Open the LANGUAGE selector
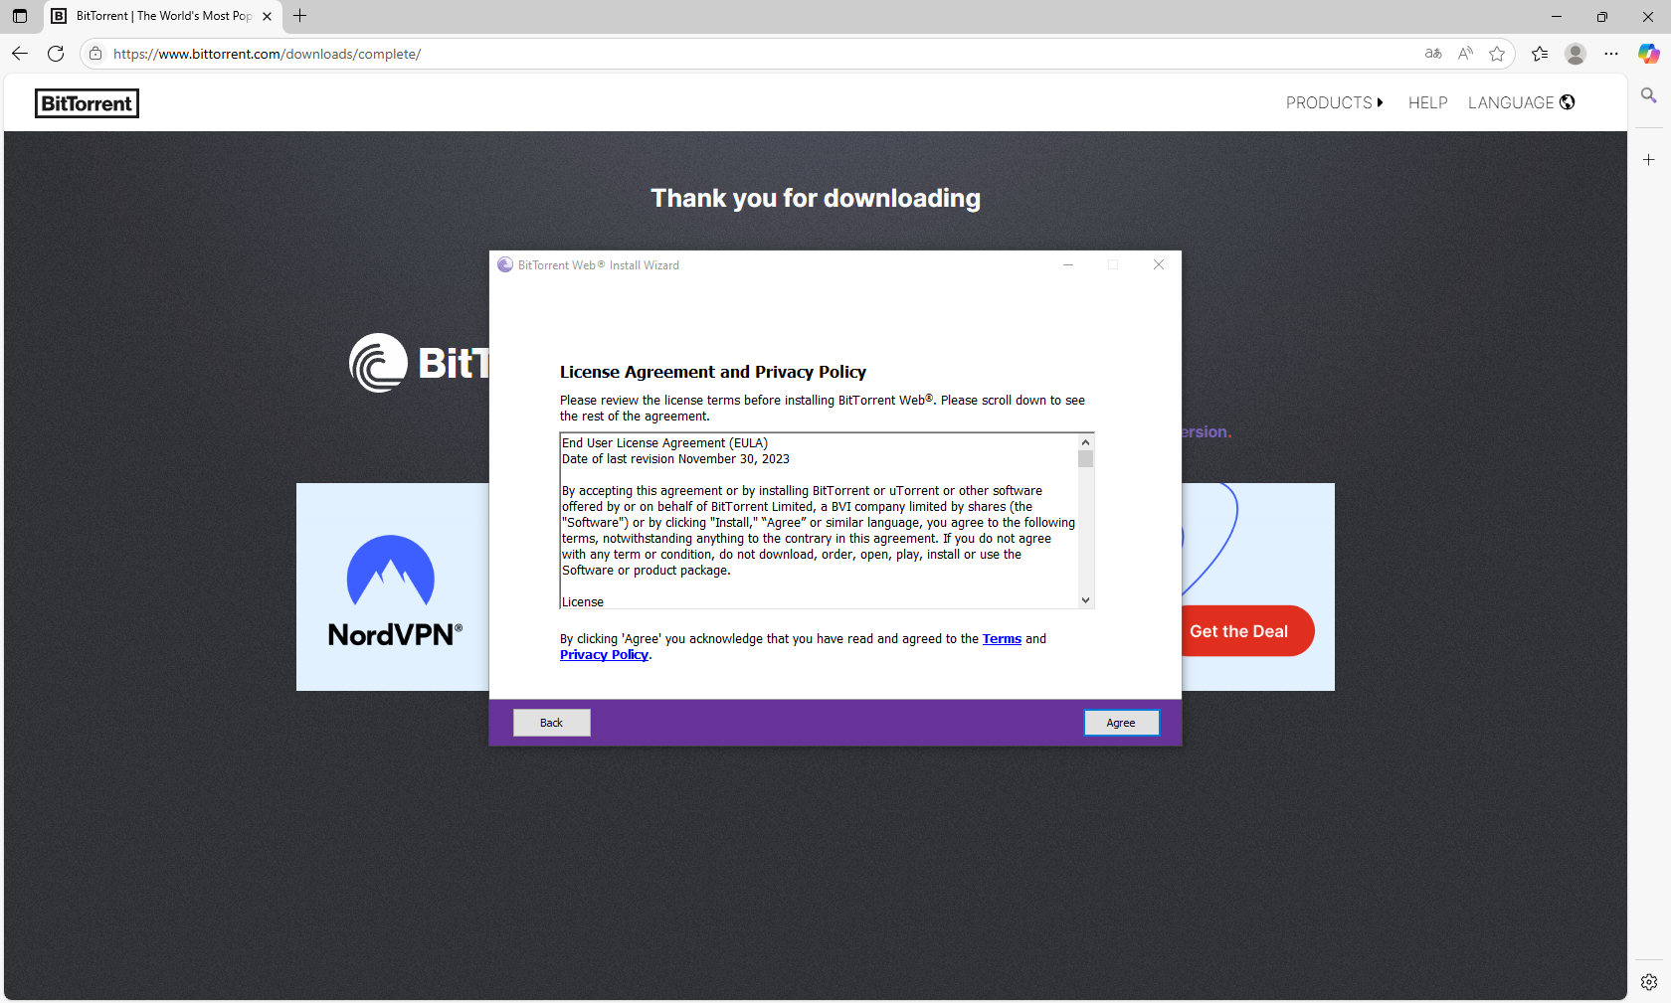The width and height of the screenshot is (1671, 1003). click(x=1521, y=102)
